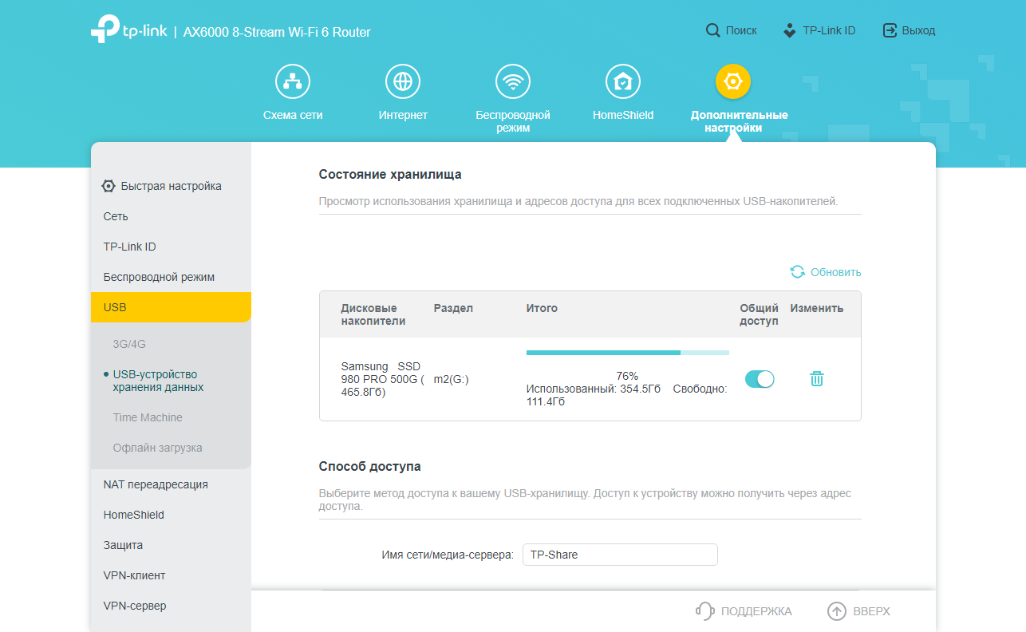
Task: Open Офлайн загрузка submenu item
Action: pos(158,448)
